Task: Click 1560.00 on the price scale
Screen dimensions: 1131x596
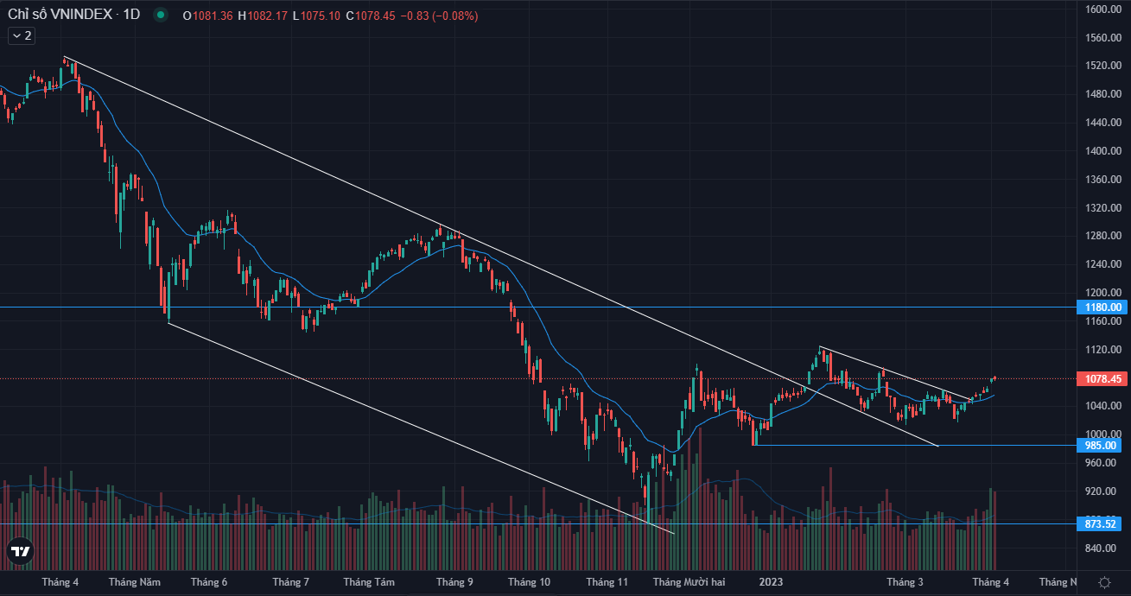Action: pyautogui.click(x=1102, y=38)
